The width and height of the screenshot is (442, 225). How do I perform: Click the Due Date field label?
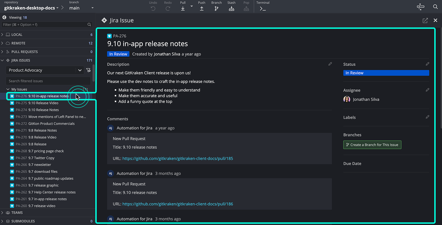[352, 164]
